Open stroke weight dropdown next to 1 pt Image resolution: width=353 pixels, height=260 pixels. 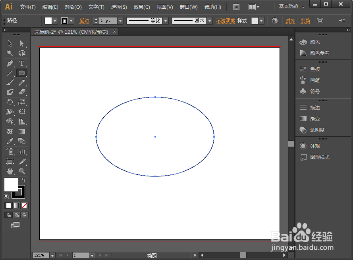click(120, 21)
